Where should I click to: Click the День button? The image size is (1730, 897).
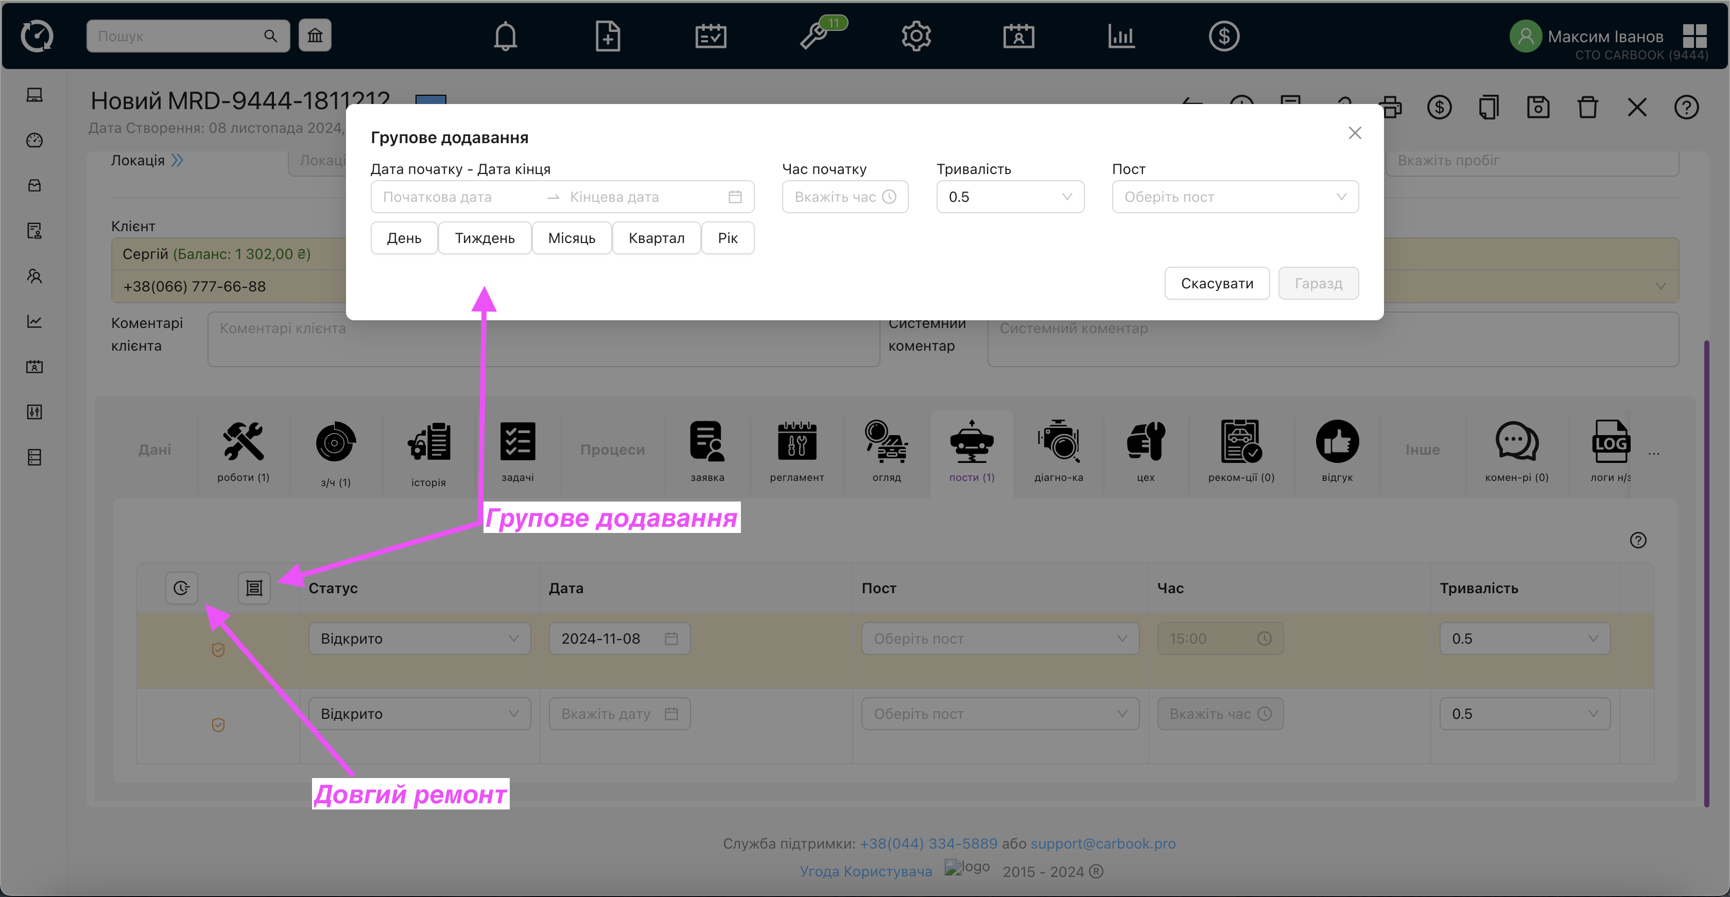(x=404, y=238)
